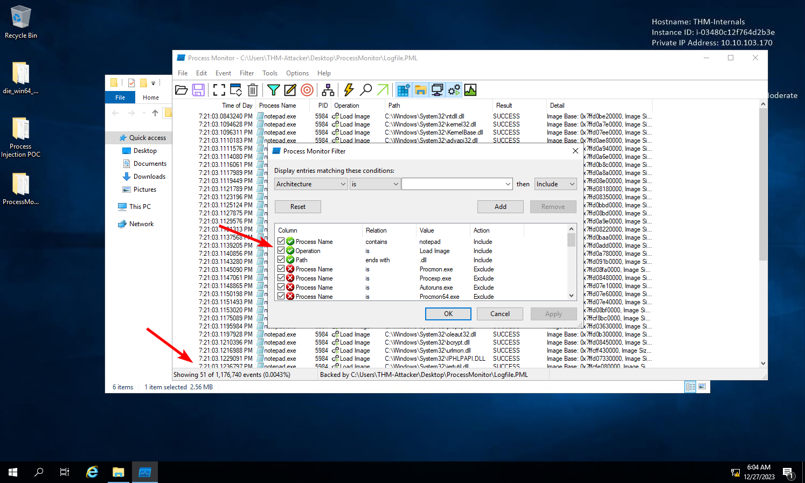Click Cancel in Process Monitor Filter
This screenshot has height=483, width=805.
(500, 314)
